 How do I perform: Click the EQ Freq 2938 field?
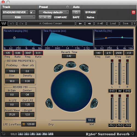(x=119, y=53)
